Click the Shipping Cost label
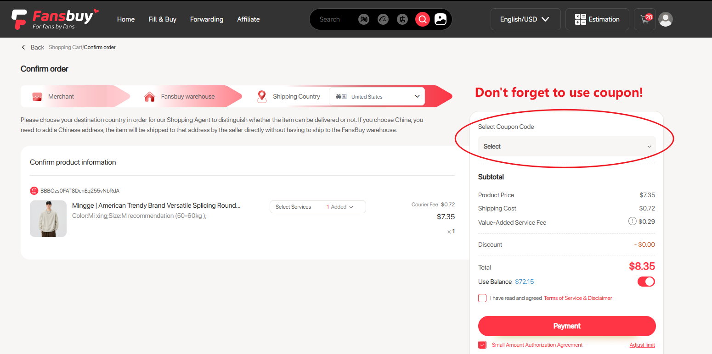The image size is (712, 354). coord(497,208)
